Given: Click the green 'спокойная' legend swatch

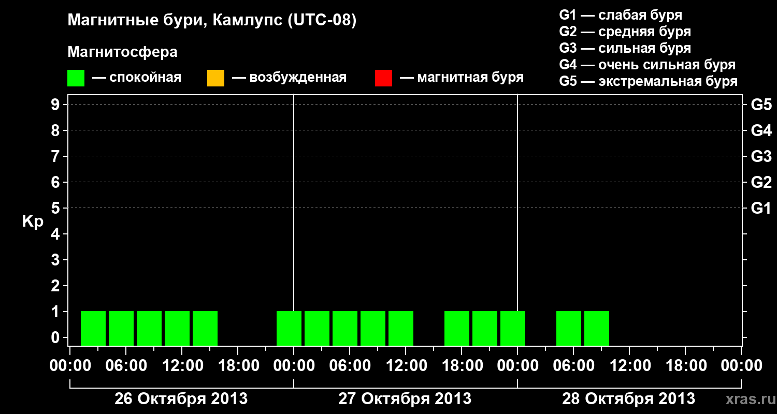Looking at the screenshot, I should [76, 78].
